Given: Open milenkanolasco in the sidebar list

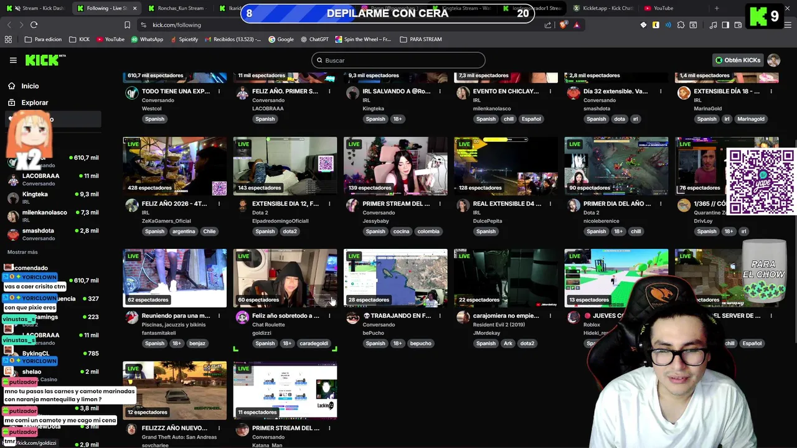Looking at the screenshot, I should 54,215.
